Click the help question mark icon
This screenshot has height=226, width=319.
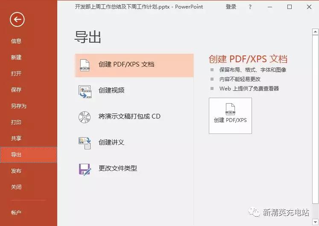pyautogui.click(x=250, y=7)
